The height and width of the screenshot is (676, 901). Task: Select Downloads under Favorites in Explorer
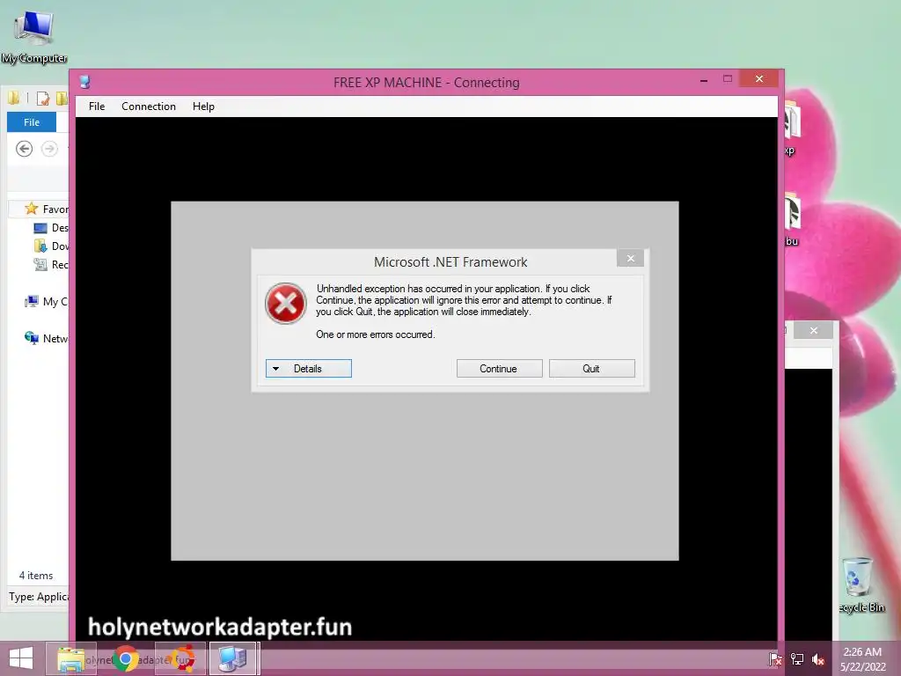[x=50, y=246]
